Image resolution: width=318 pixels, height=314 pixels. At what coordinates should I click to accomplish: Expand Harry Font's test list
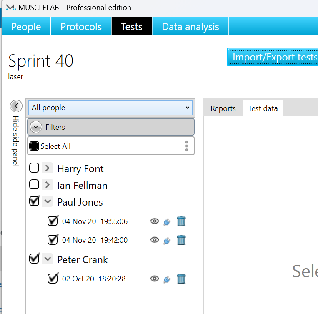(x=48, y=168)
